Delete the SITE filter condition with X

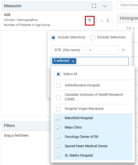click(123, 50)
